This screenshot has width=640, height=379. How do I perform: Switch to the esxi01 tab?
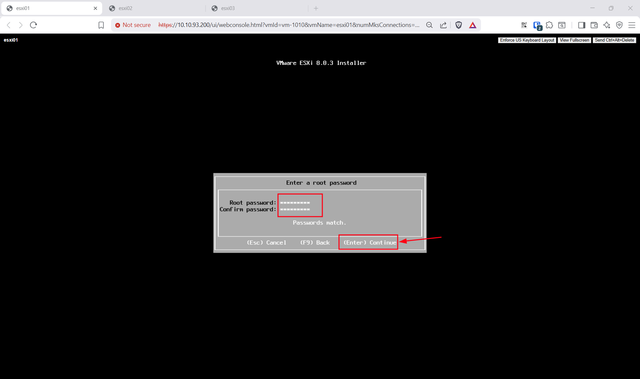point(52,8)
